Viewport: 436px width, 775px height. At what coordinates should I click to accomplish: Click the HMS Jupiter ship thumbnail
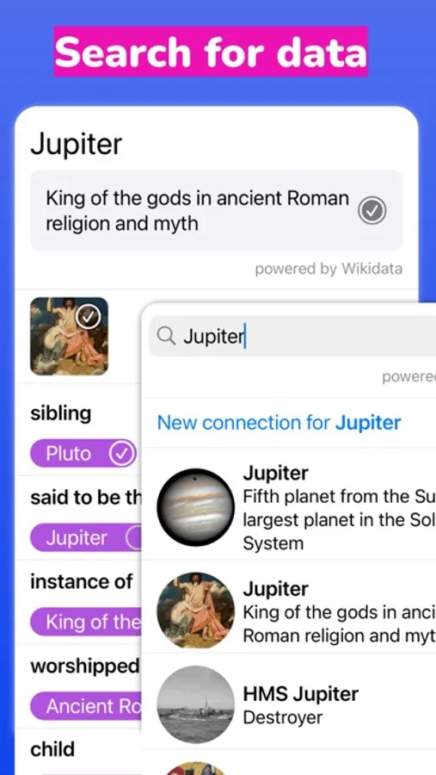click(195, 704)
